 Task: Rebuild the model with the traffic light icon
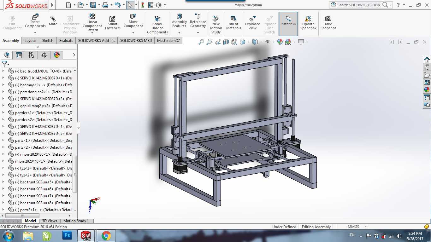click(x=143, y=5)
